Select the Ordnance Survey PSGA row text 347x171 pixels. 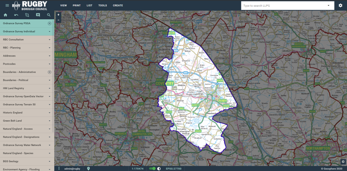point(17,23)
